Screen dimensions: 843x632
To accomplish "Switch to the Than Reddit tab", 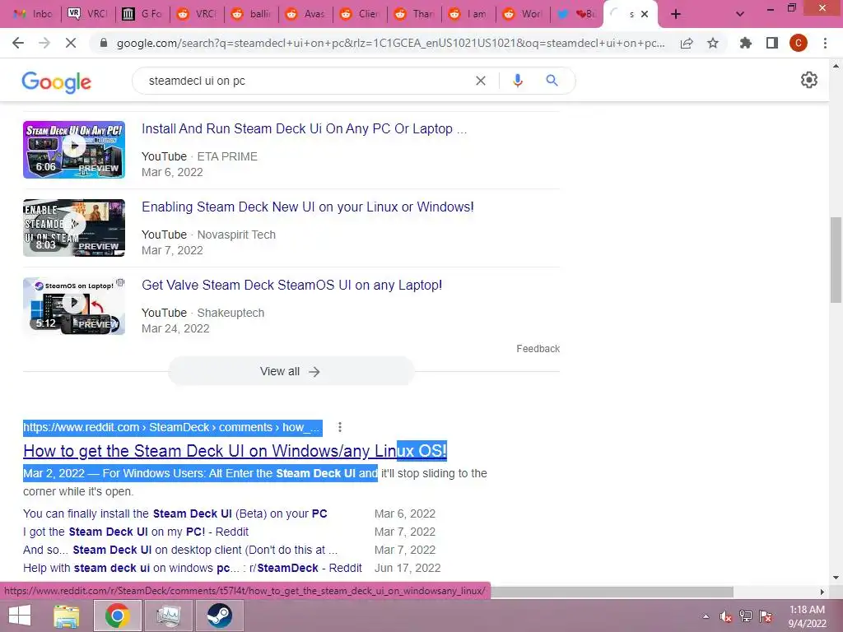I will click(x=413, y=14).
